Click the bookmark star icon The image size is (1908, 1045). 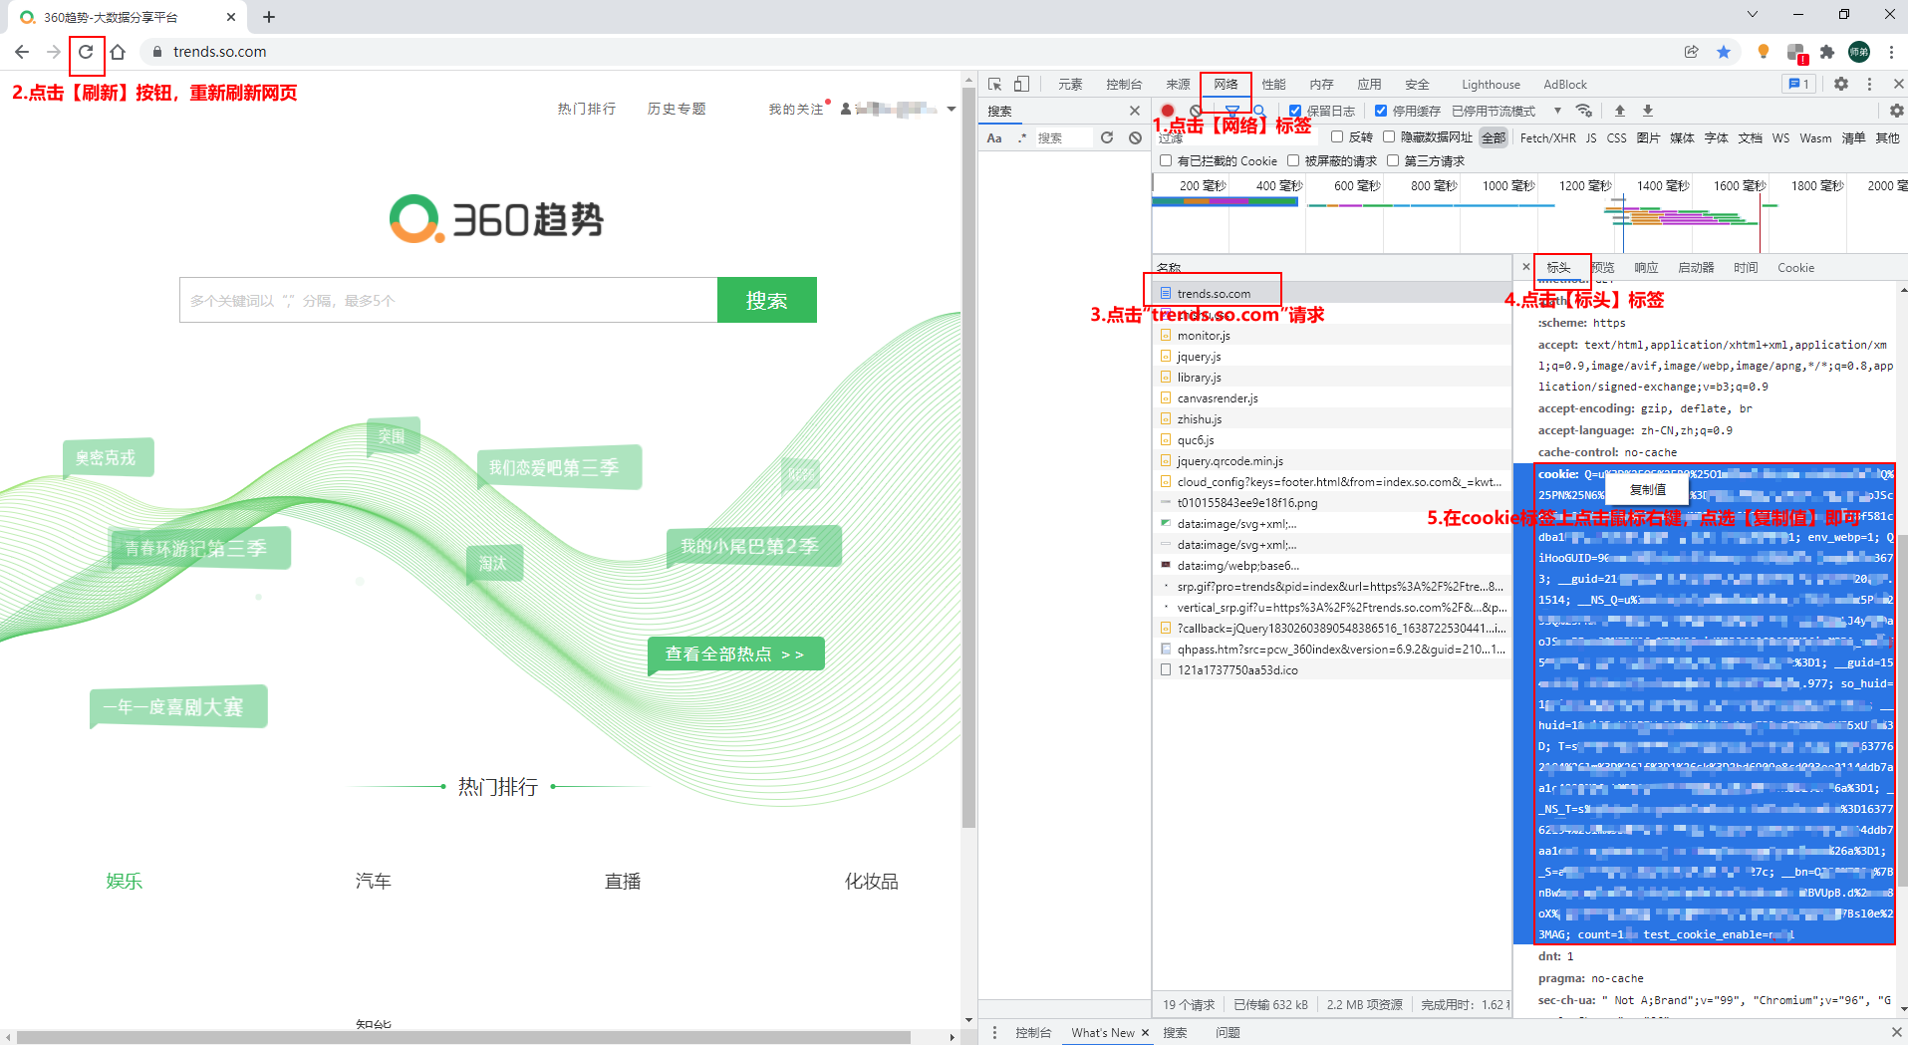tap(1724, 52)
